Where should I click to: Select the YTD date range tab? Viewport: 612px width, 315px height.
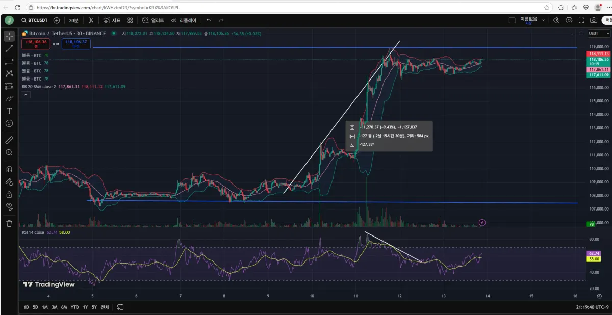pyautogui.click(x=74, y=307)
